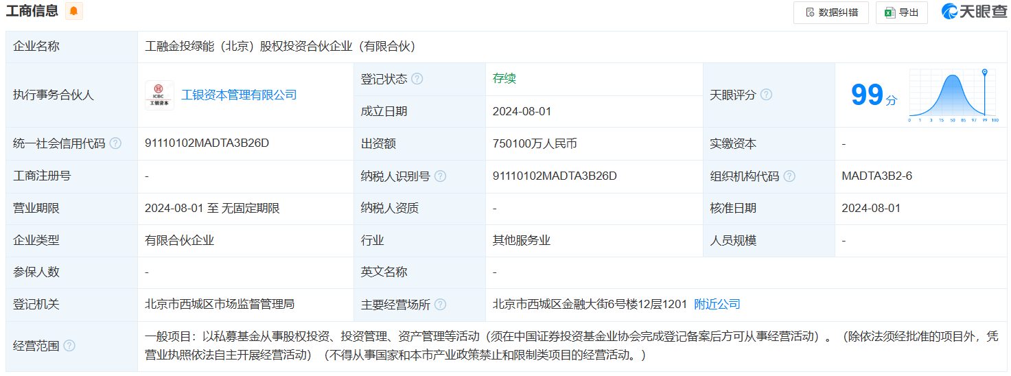The image size is (1011, 376).
Task: Click help icon next to 纳税人识别号
Action: [440, 176]
